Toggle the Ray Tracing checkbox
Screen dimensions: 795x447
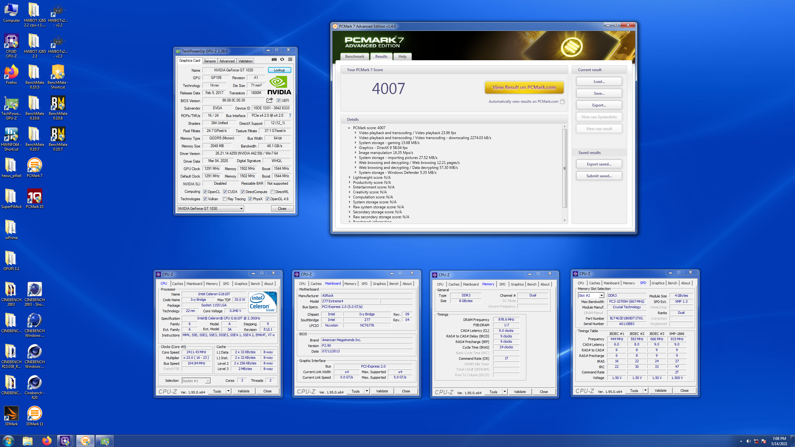225,199
